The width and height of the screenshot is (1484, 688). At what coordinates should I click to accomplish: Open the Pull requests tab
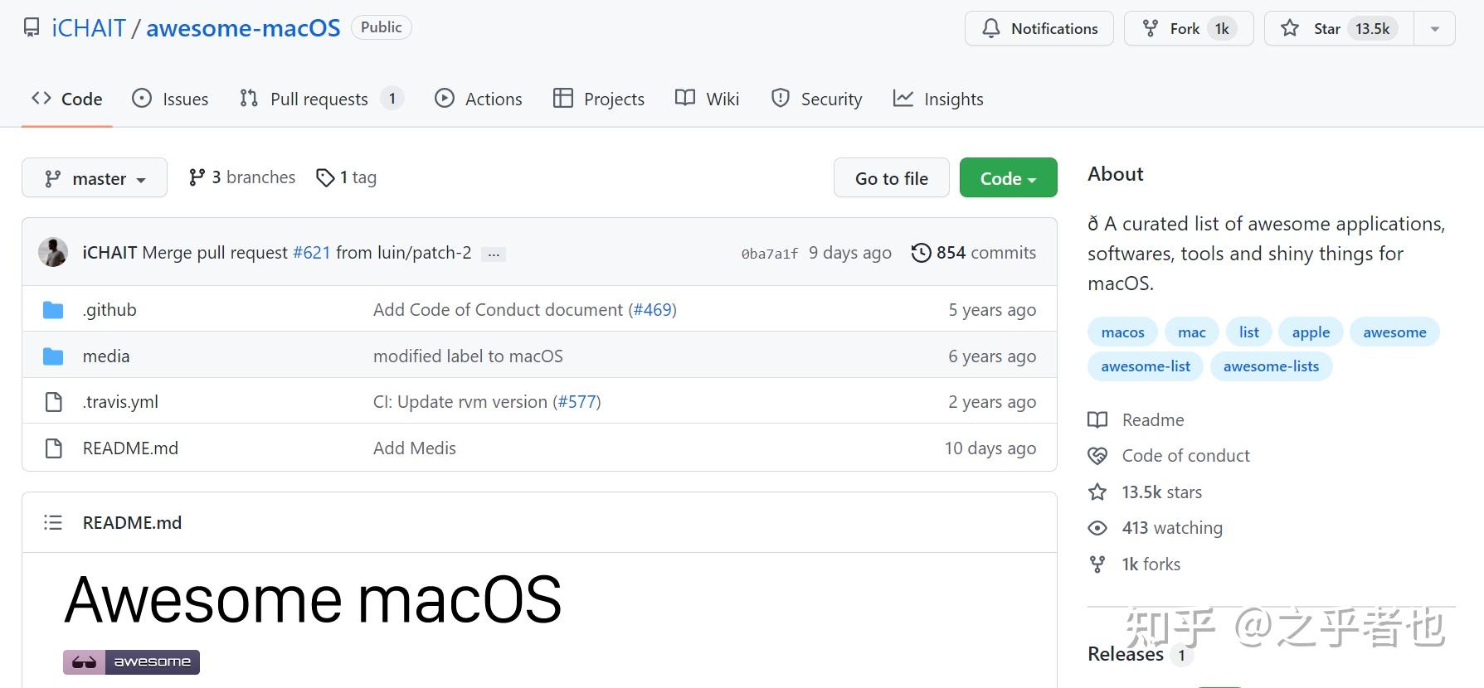coord(319,99)
